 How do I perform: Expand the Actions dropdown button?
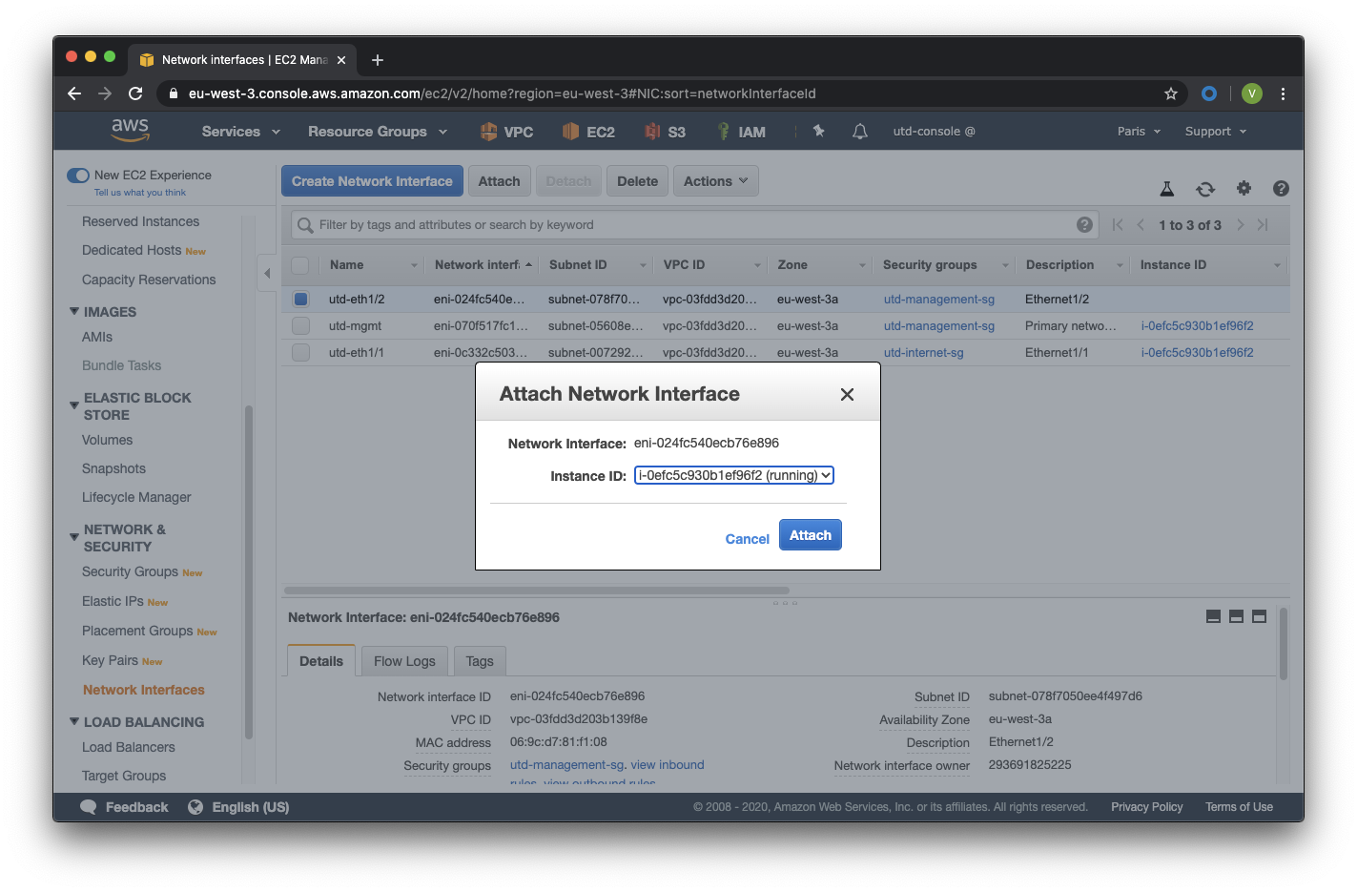click(716, 181)
